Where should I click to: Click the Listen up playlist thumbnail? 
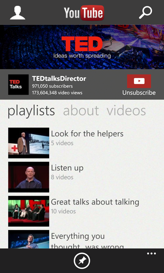click(x=28, y=177)
